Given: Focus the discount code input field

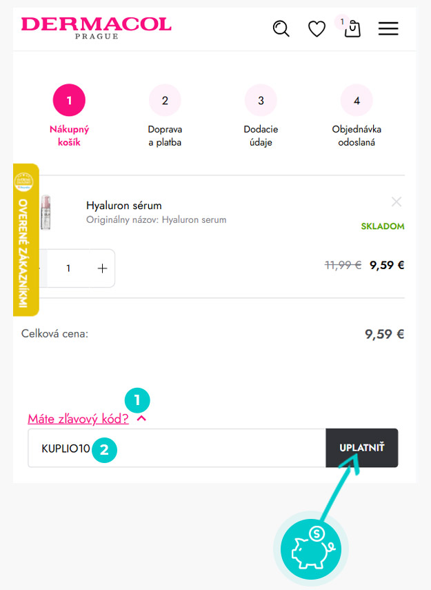Looking at the screenshot, I should pyautogui.click(x=177, y=448).
